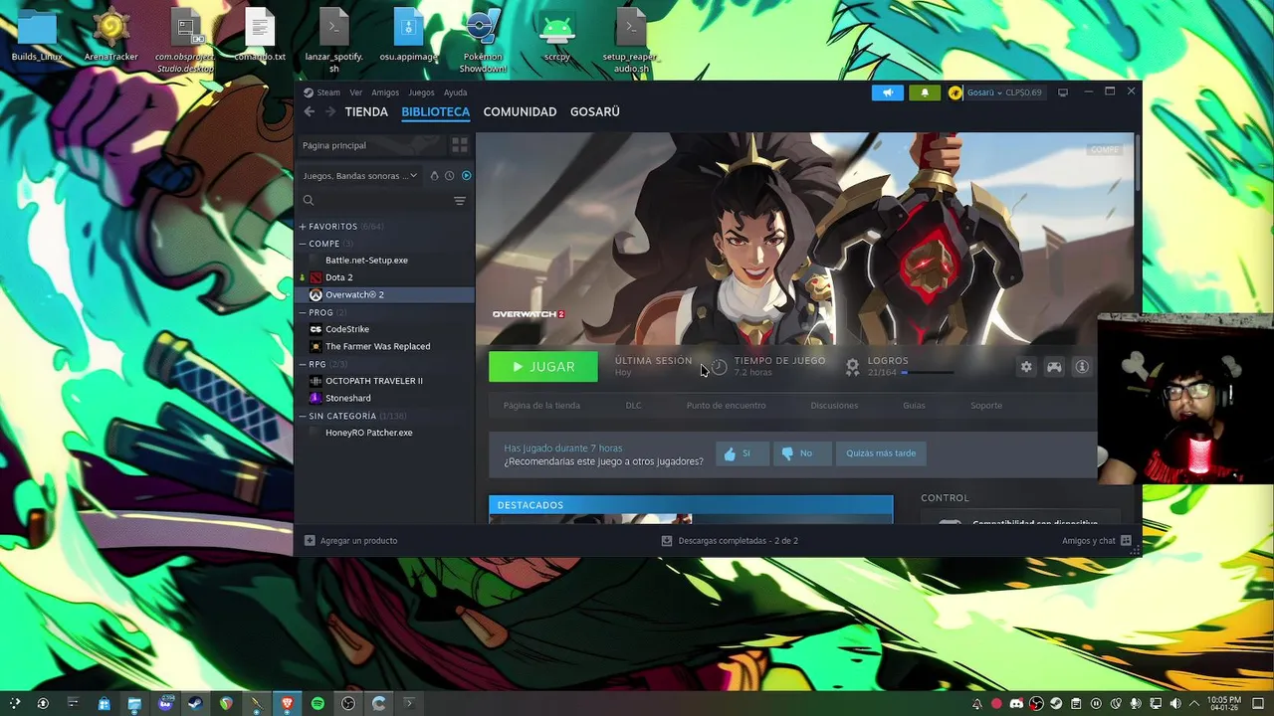Select Dota 2 in the library

[x=384, y=277]
